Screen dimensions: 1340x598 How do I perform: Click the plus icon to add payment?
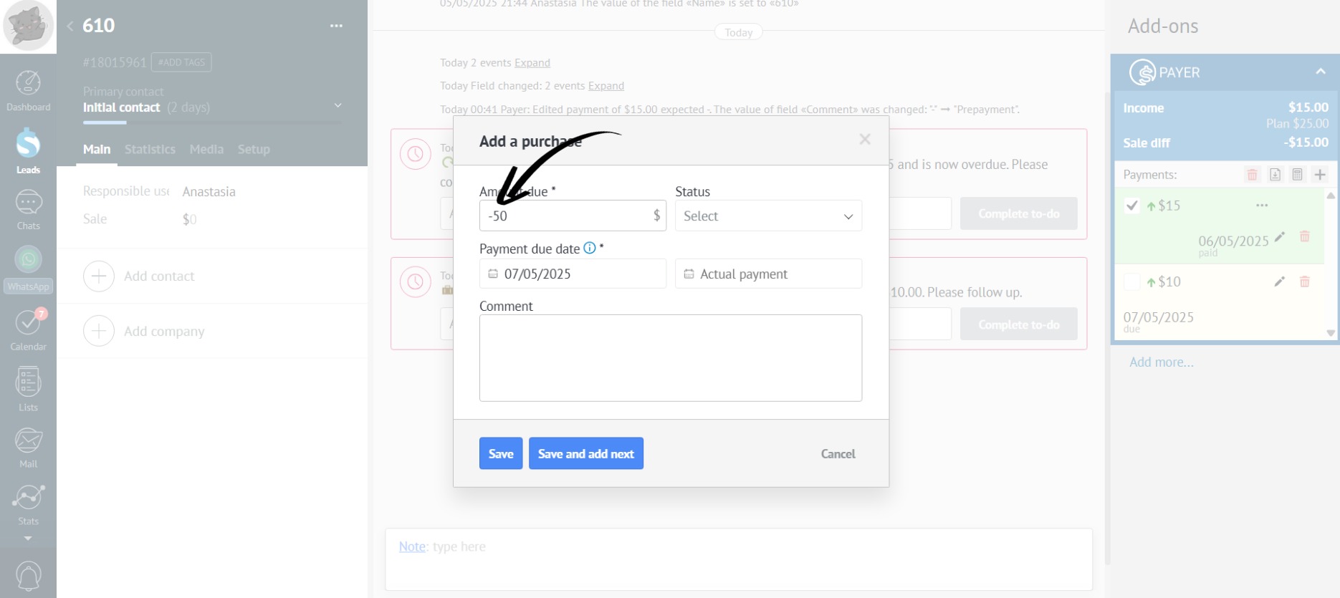pyautogui.click(x=1319, y=175)
